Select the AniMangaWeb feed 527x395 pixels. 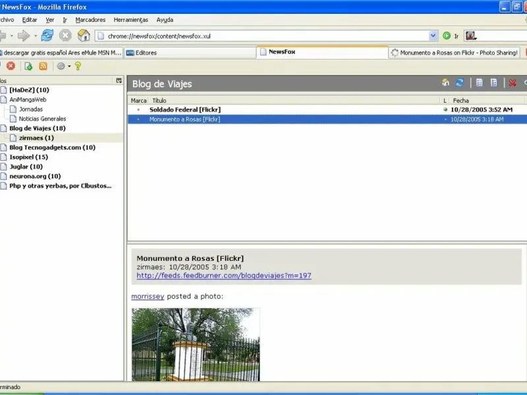coord(28,100)
